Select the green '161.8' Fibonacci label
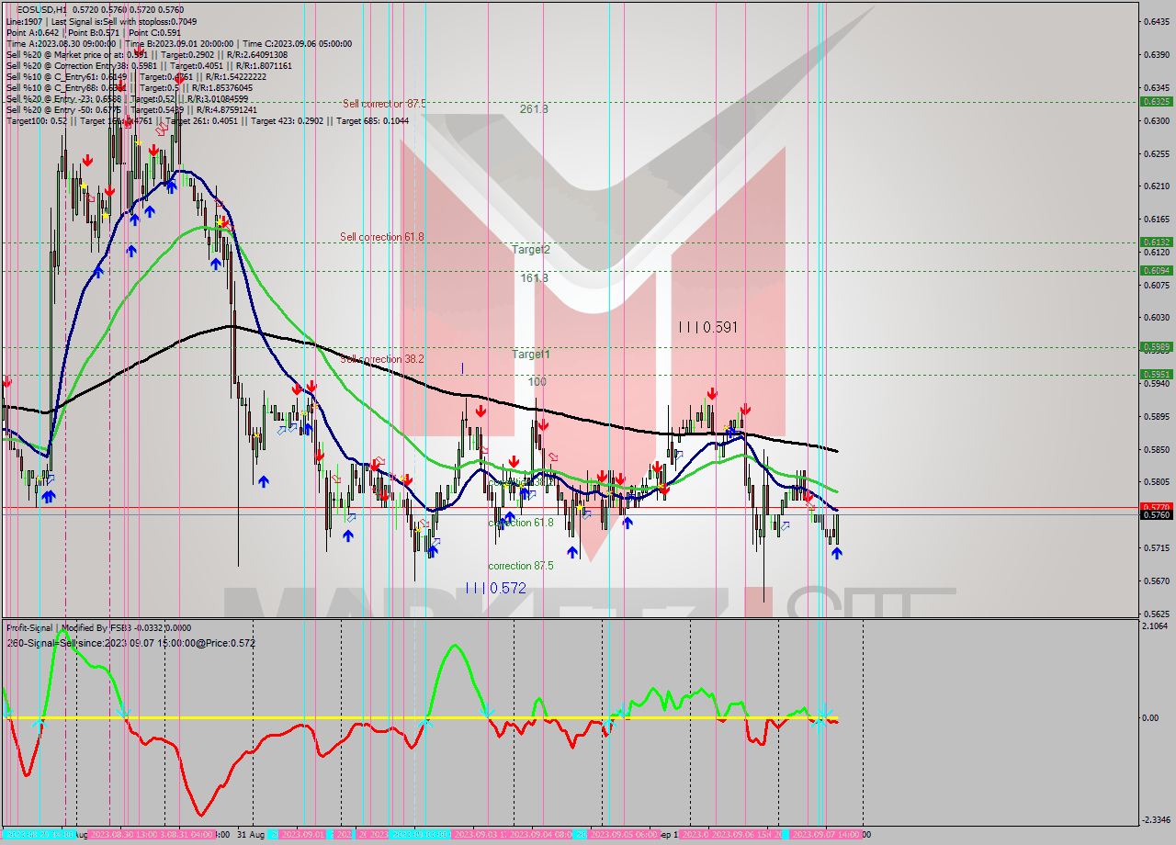This screenshot has width=1176, height=845. [x=534, y=277]
